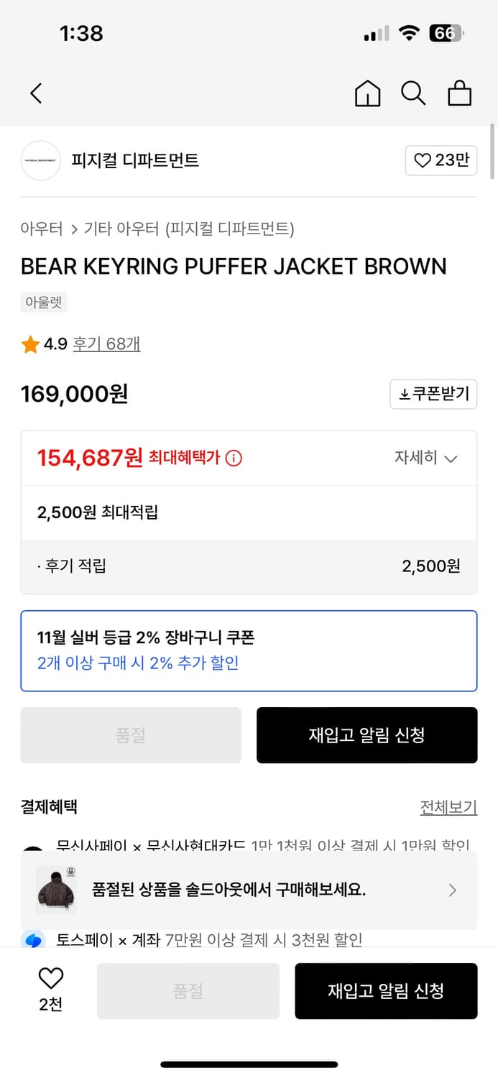
Task: Tap the 토스페이 logo icon
Action: coord(33,939)
